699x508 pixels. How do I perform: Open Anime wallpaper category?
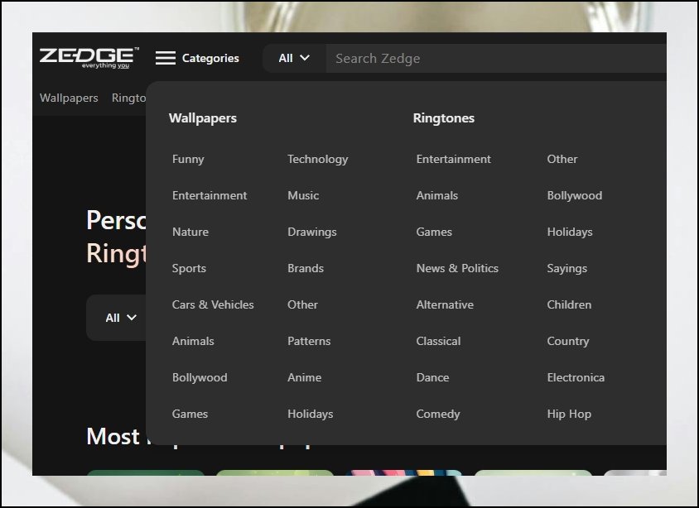click(x=305, y=378)
